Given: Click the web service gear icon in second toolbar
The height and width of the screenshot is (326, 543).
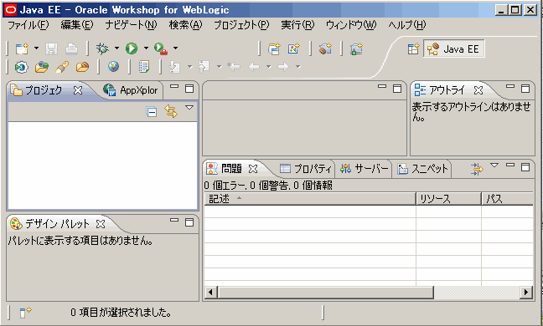Looking at the screenshot, I should (21, 67).
